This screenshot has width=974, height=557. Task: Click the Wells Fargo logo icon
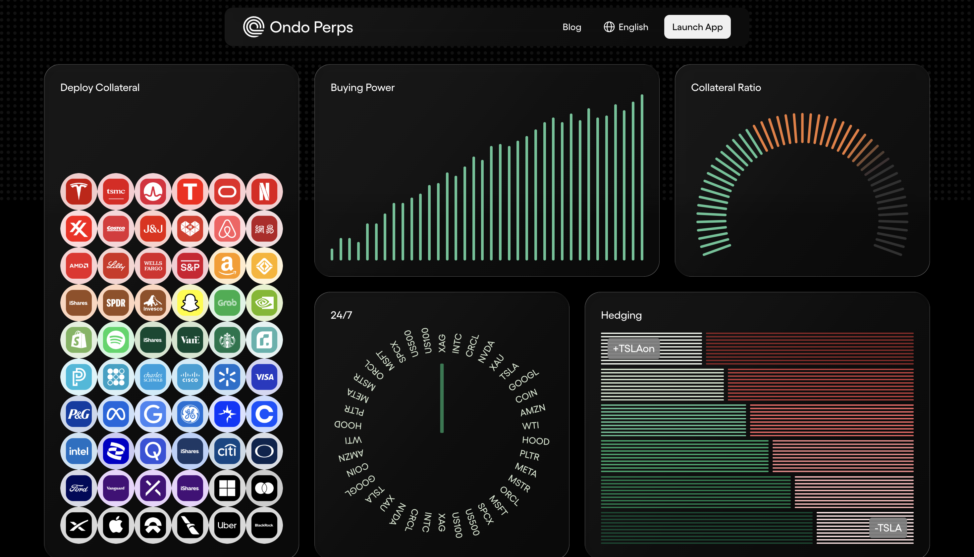click(x=153, y=265)
